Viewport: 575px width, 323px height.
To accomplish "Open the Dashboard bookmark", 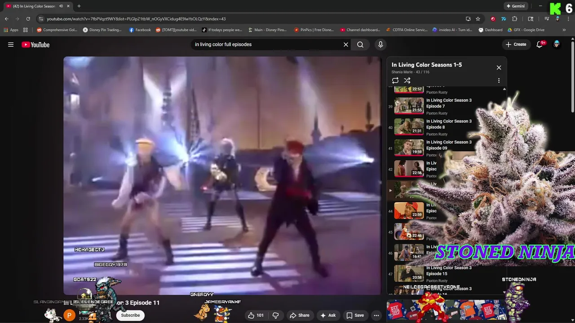I will (x=491, y=30).
